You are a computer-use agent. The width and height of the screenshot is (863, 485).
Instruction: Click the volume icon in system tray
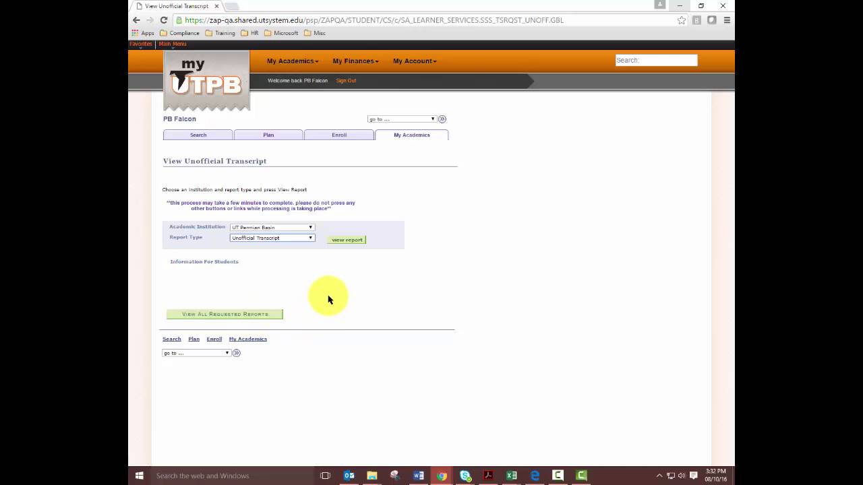682,476
